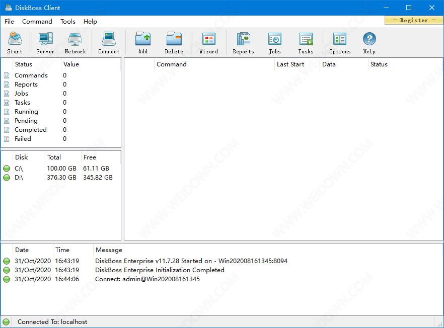Select the Running status row text
The width and height of the screenshot is (444, 328).
[x=26, y=112]
